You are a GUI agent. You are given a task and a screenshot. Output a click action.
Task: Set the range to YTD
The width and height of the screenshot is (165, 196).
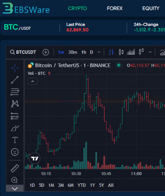coord(82,185)
